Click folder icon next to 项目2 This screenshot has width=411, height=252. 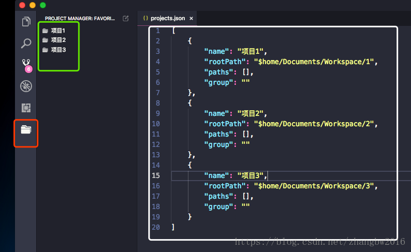45,40
